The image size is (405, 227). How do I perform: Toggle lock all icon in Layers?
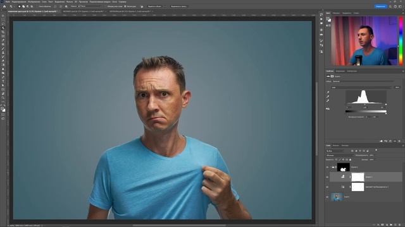350,160
